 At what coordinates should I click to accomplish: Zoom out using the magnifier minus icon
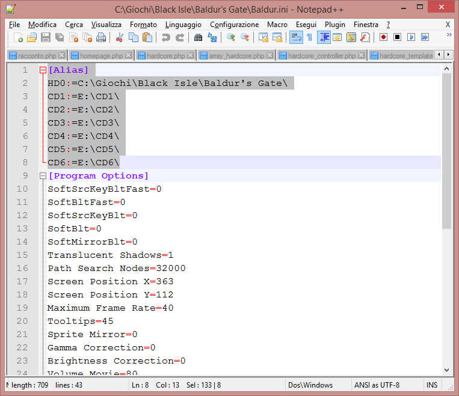[x=245, y=37]
